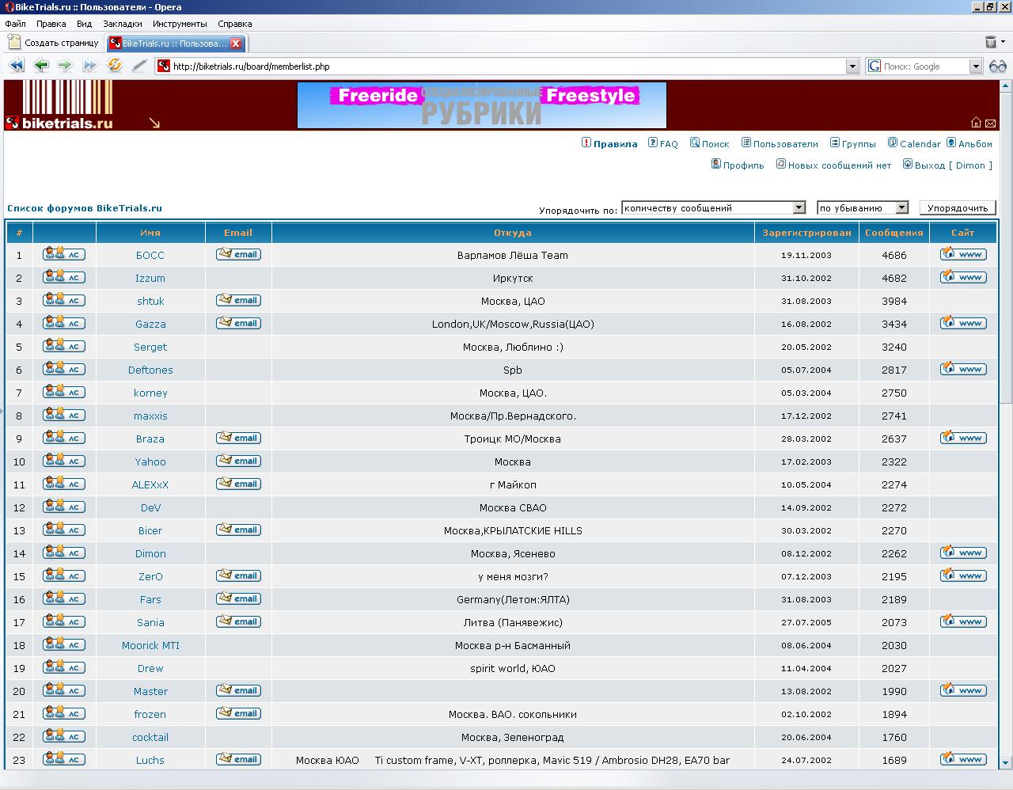Image resolution: width=1013 pixels, height=790 pixels.
Task: Open the Закладки menu
Action: (x=123, y=24)
